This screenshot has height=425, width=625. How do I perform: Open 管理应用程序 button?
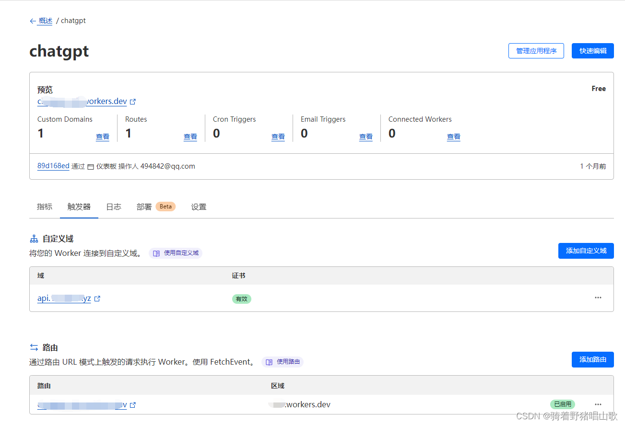pyautogui.click(x=536, y=51)
